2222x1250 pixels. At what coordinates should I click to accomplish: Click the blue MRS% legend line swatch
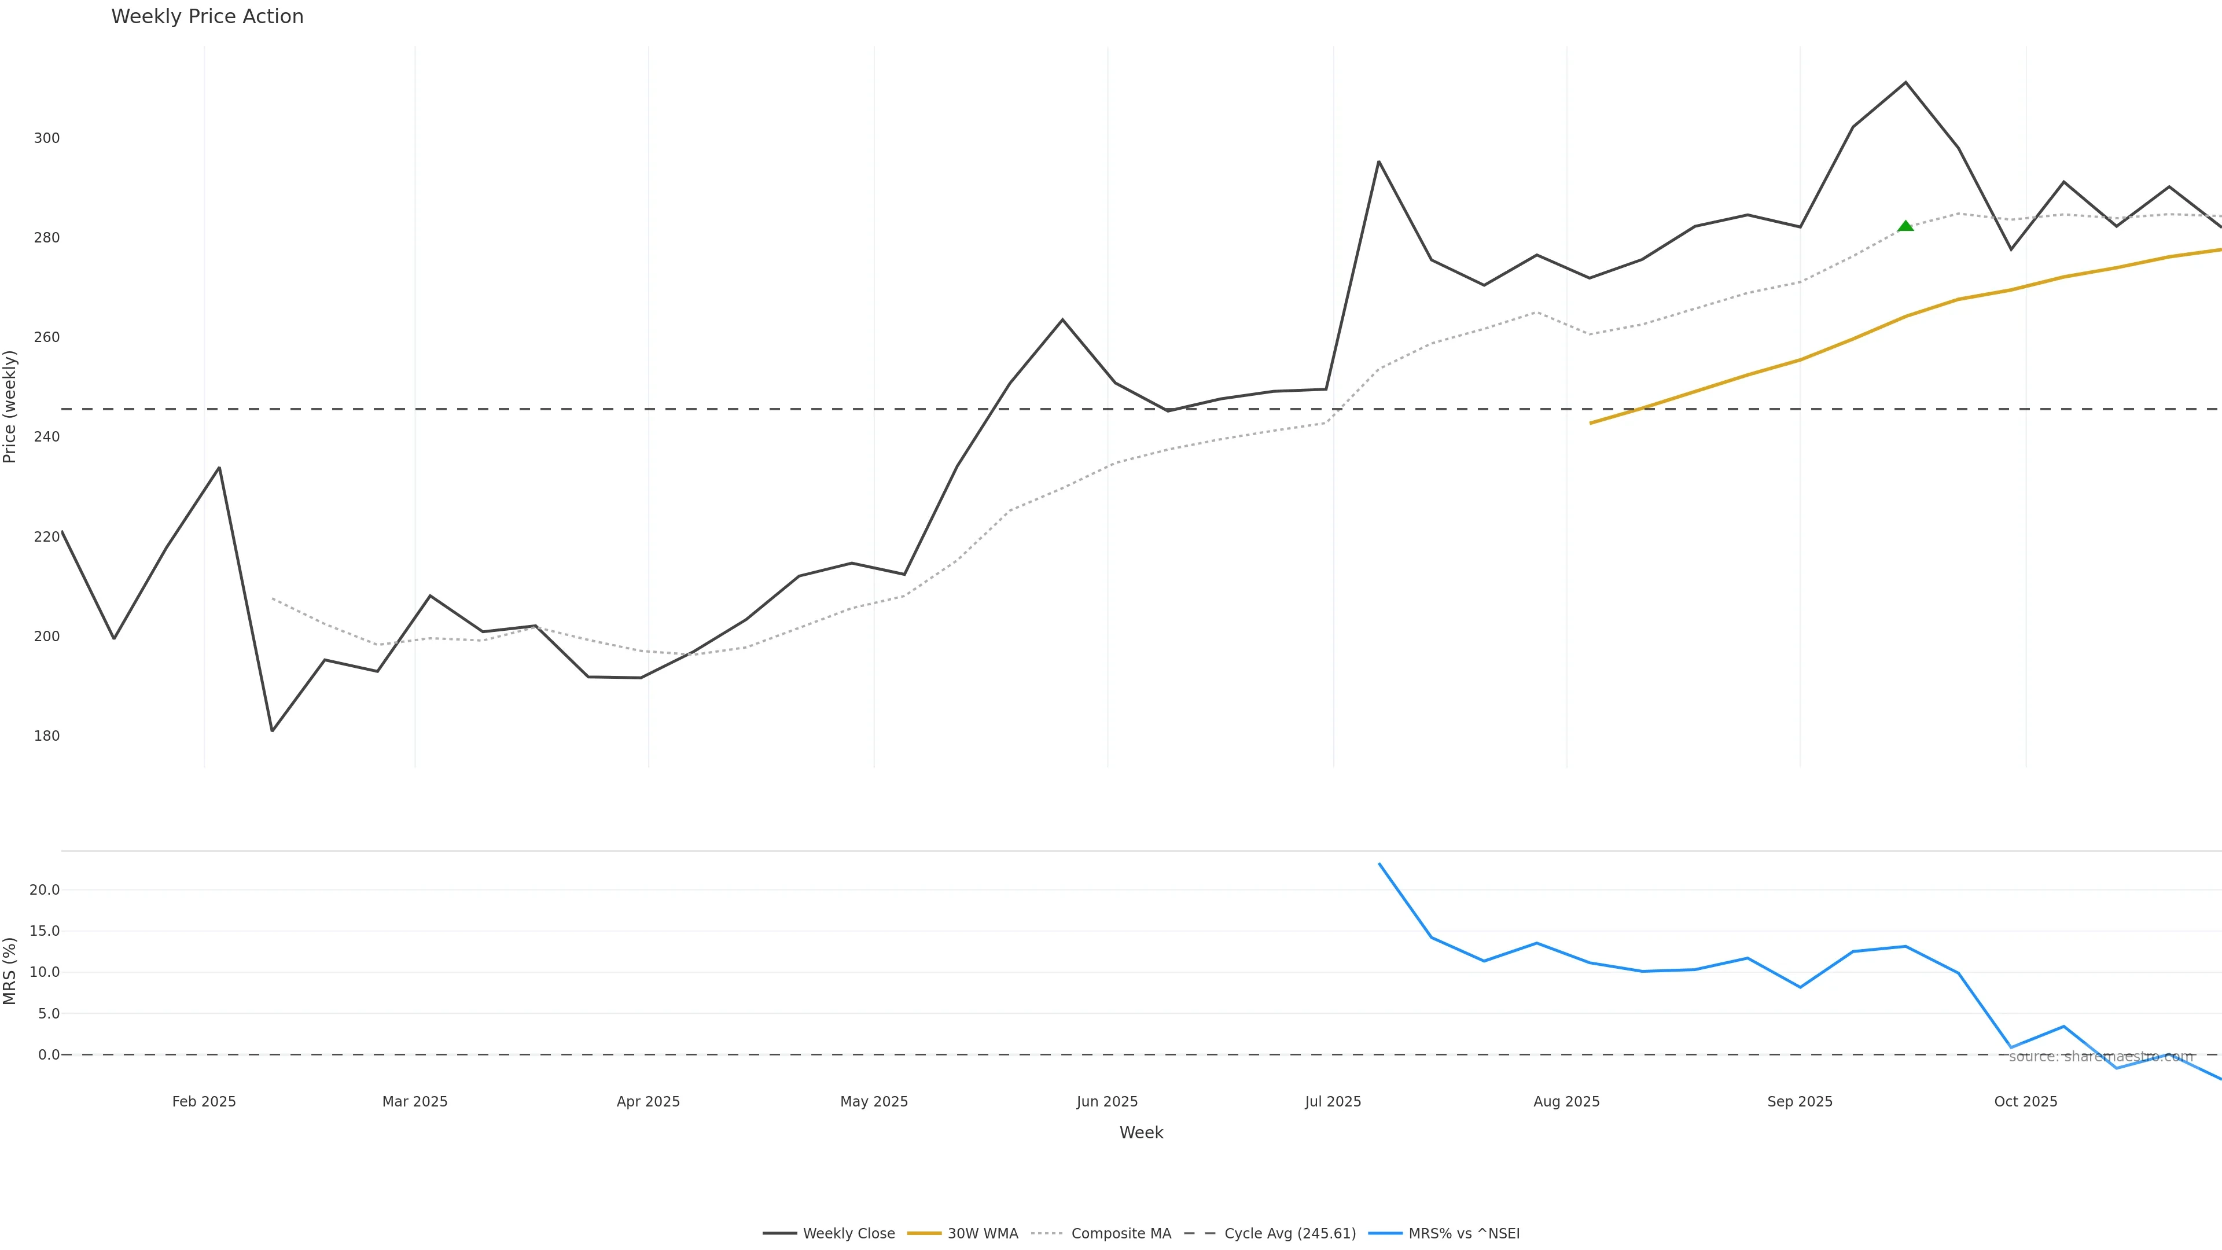tap(1385, 1234)
